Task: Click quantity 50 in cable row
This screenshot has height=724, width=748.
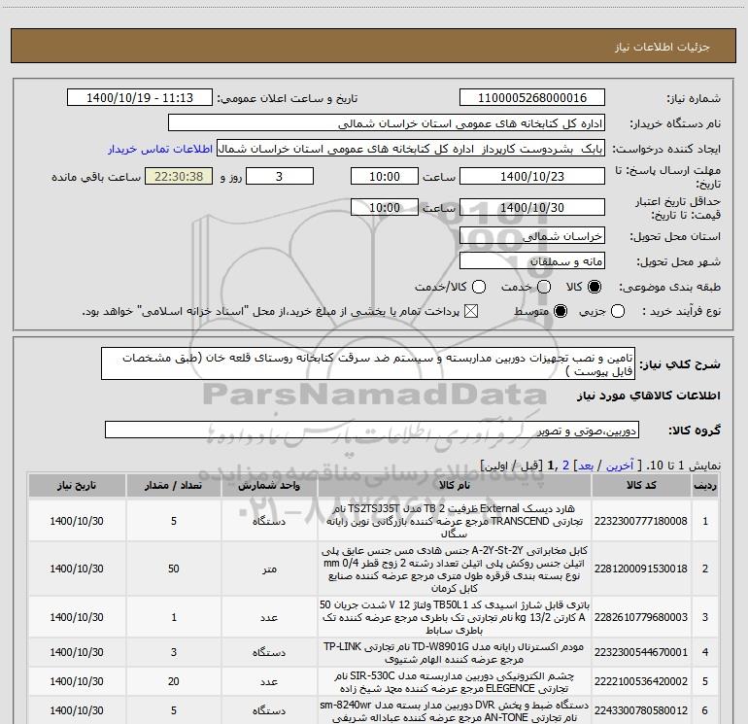Action: tap(174, 569)
